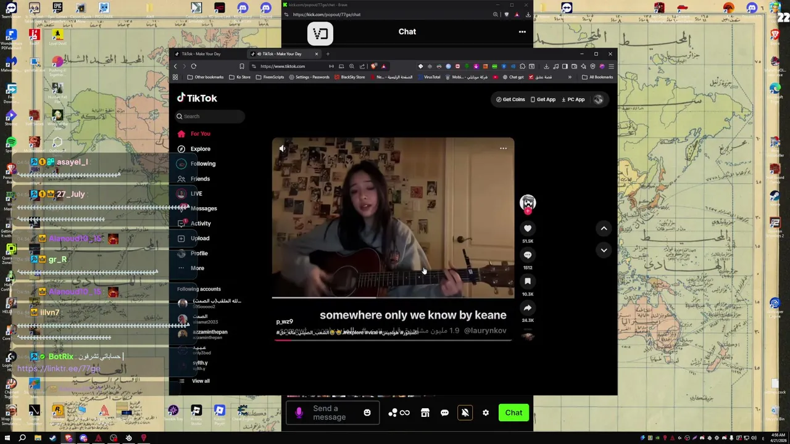This screenshot has height=444, width=790.
Task: Go to next video with down chevron
Action: pyautogui.click(x=604, y=250)
